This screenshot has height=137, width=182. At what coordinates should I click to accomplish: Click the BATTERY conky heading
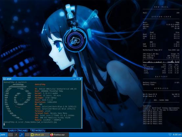point(161,77)
